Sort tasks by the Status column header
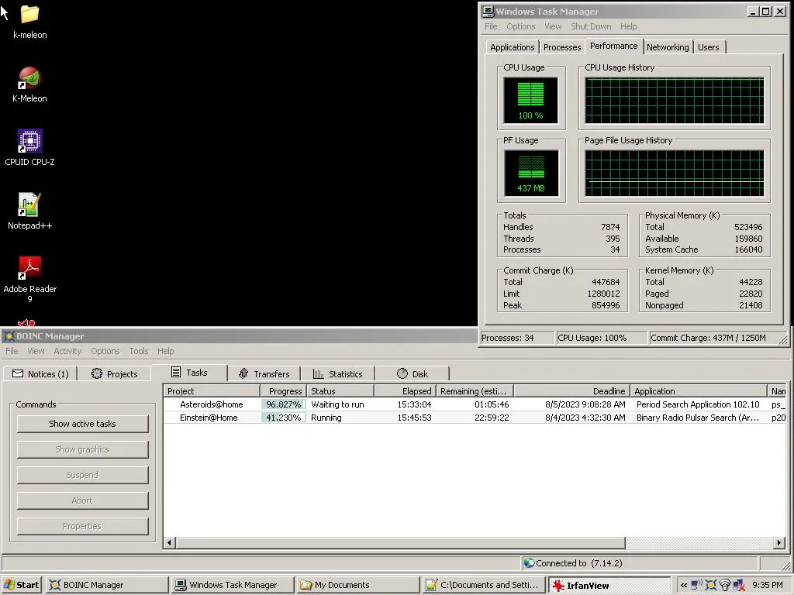This screenshot has width=794, height=595. pyautogui.click(x=340, y=390)
